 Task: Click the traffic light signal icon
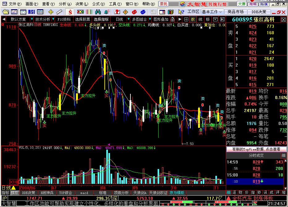[80, 12]
